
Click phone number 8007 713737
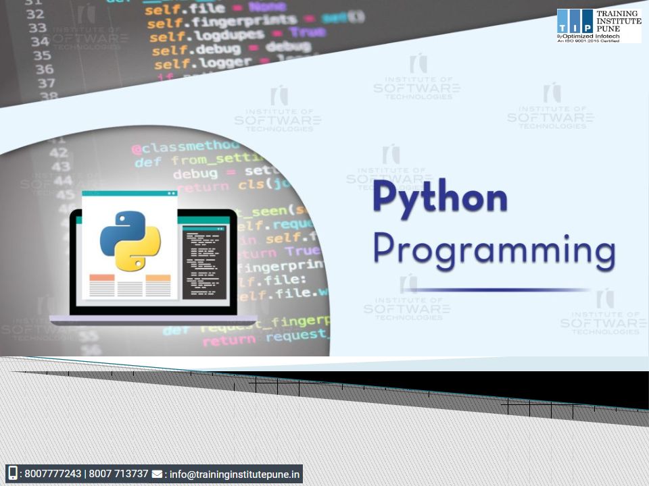pyautogui.click(x=118, y=474)
